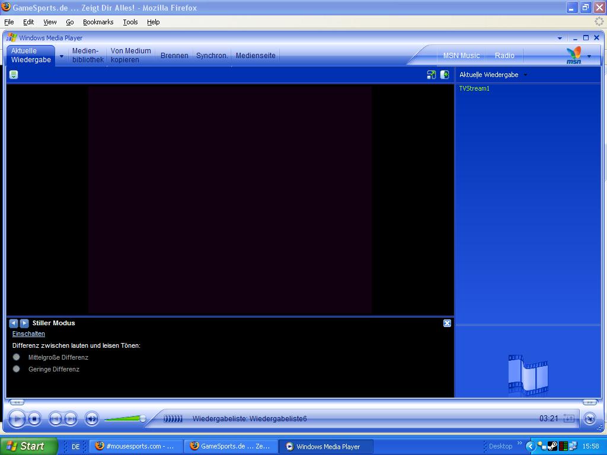Skip to previous track
607x455 pixels.
click(55, 419)
